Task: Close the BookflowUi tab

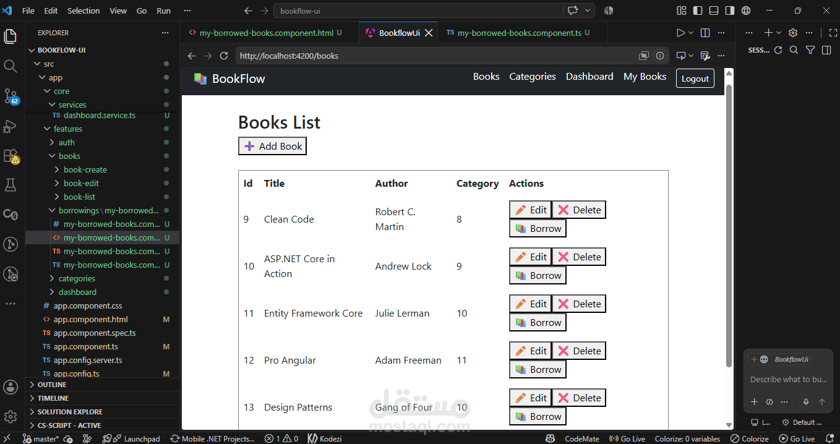Action: click(x=428, y=33)
